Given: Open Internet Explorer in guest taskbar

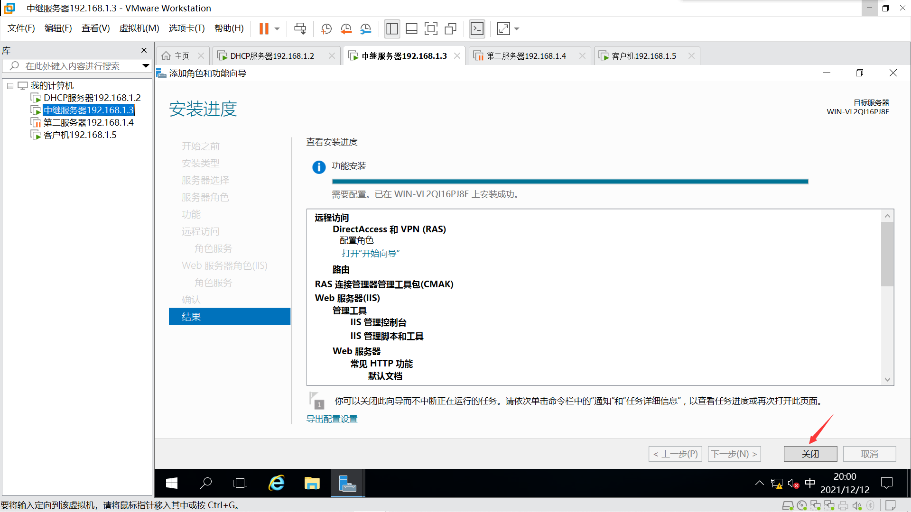Looking at the screenshot, I should tap(277, 483).
